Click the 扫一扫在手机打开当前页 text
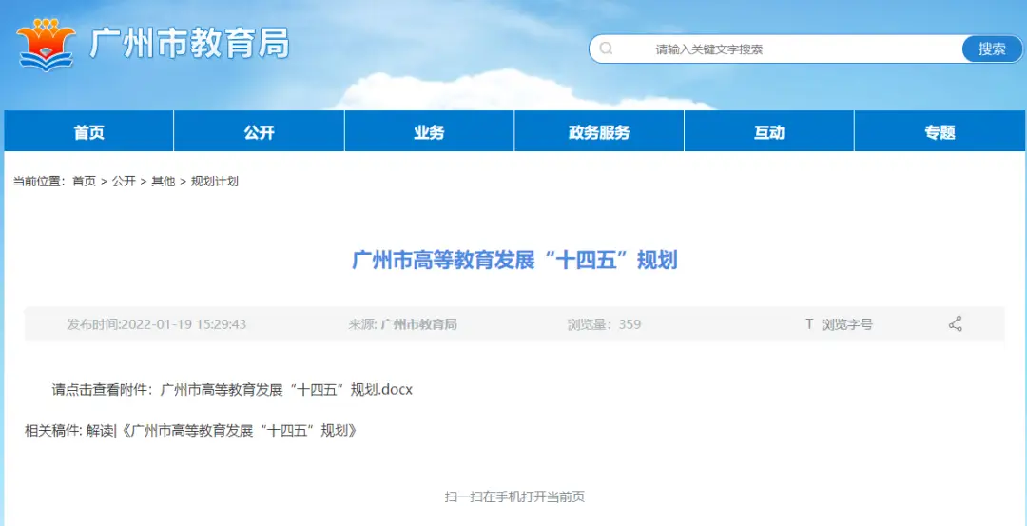The width and height of the screenshot is (1027, 526). pos(514,497)
